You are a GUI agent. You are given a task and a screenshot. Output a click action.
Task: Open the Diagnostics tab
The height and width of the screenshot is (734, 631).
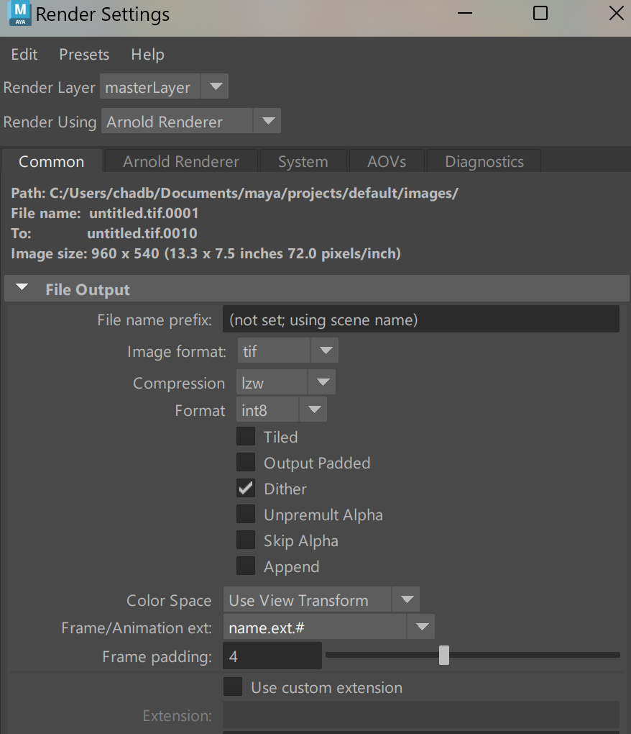pos(484,162)
